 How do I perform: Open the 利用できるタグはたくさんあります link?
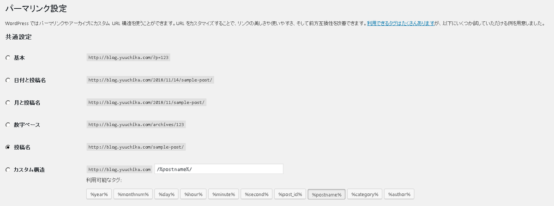pos(401,23)
